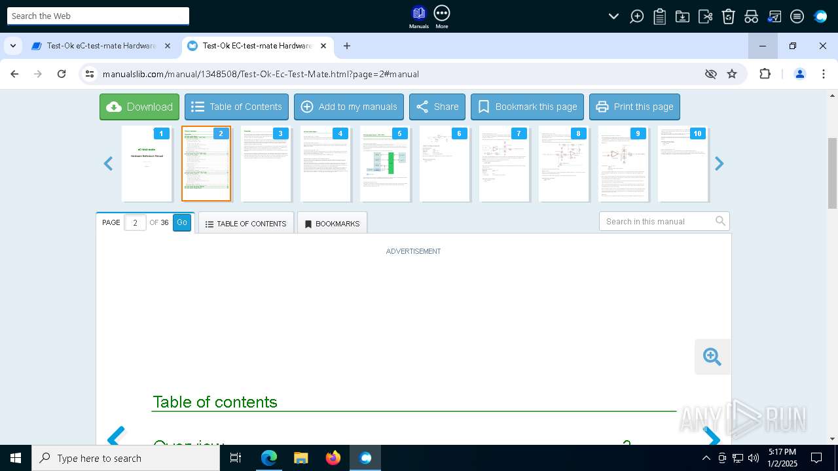Click the blue browser logo icon
Screen dimensions: 838x471
(x=820, y=16)
